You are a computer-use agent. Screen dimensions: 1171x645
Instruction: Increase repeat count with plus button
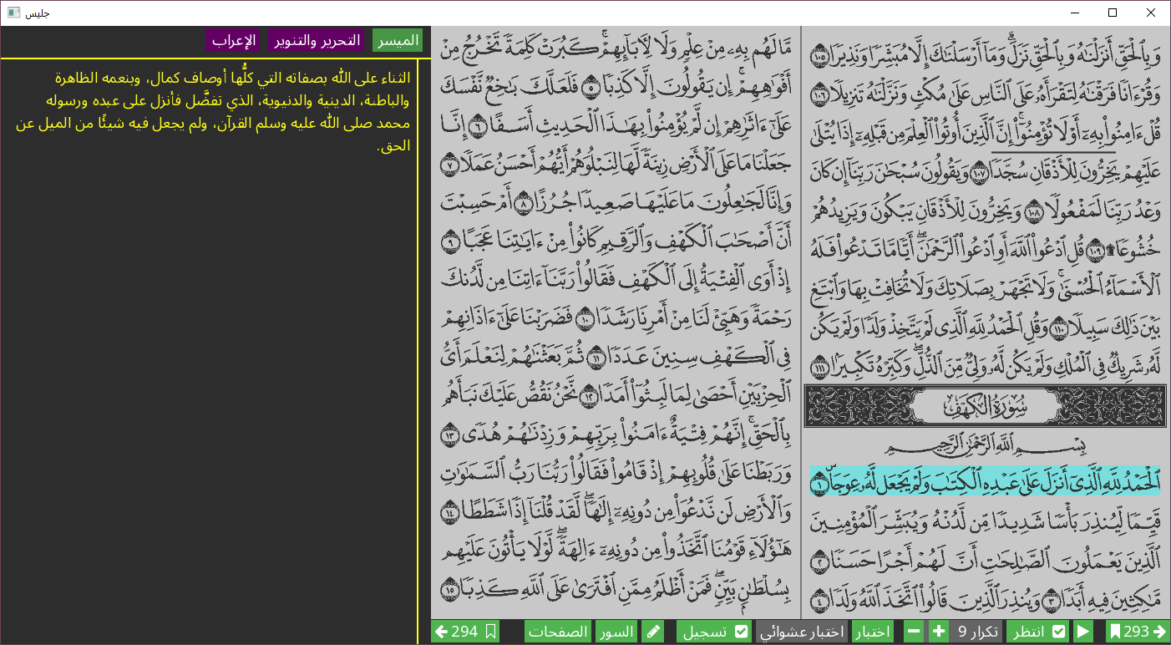939,632
